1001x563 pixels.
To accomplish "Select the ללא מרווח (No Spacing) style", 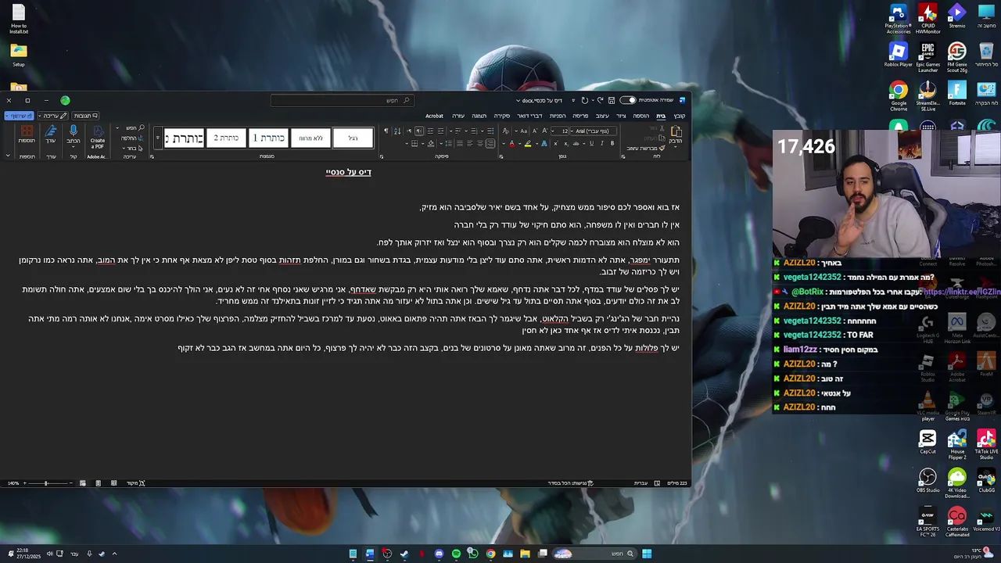I will coord(310,138).
